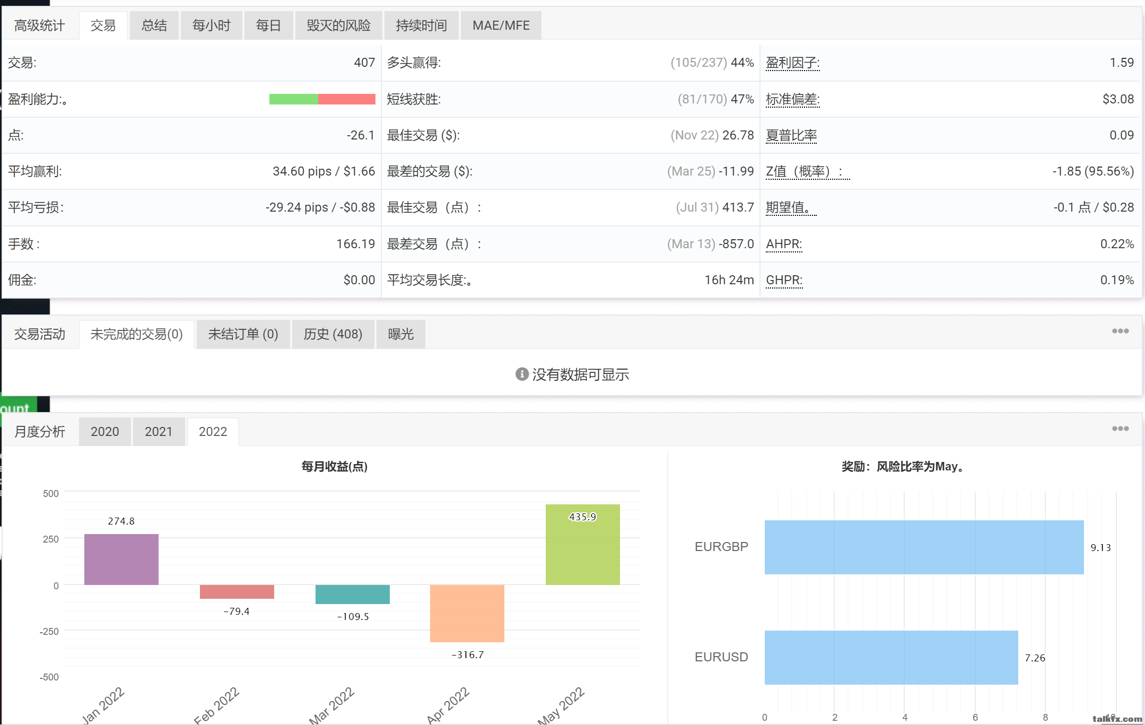
Task: Show 2021 monthly analysis
Action: pyautogui.click(x=159, y=432)
